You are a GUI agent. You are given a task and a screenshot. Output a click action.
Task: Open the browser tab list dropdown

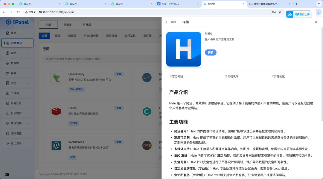tap(319, 4)
